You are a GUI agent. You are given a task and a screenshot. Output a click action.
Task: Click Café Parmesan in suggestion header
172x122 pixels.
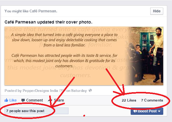click(x=43, y=11)
